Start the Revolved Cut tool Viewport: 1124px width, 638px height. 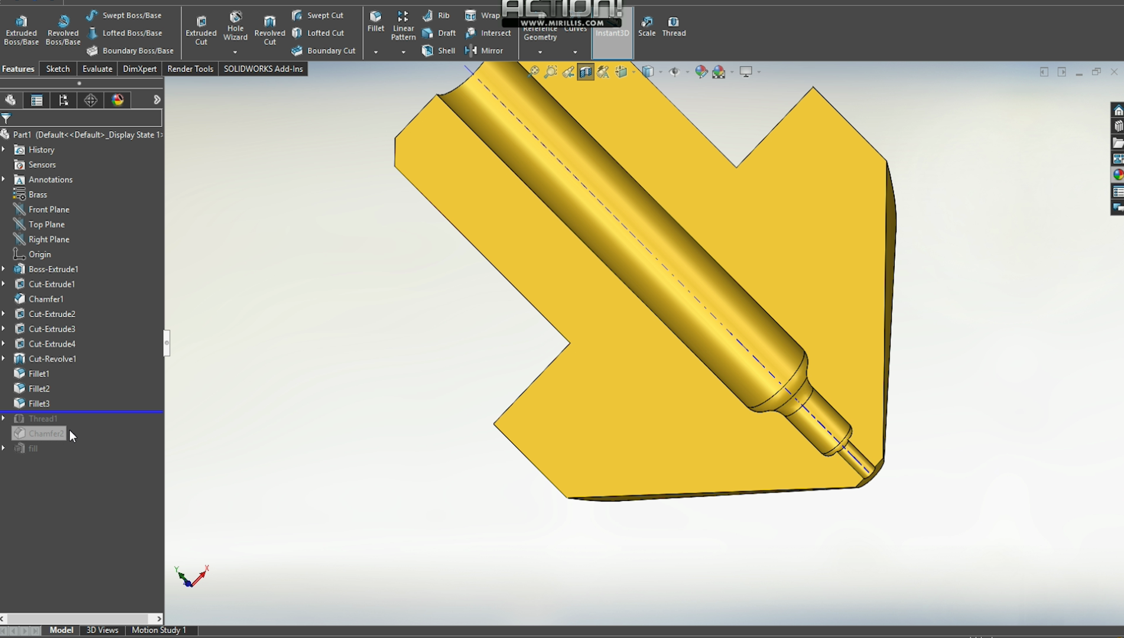[x=269, y=30]
